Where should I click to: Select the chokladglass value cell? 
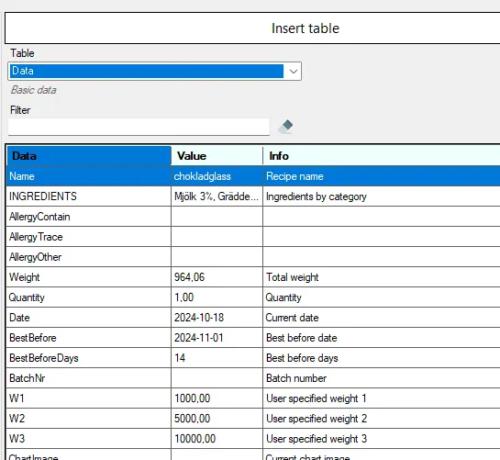(x=217, y=176)
